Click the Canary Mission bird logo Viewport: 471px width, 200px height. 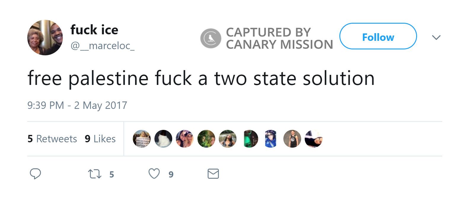coord(210,38)
